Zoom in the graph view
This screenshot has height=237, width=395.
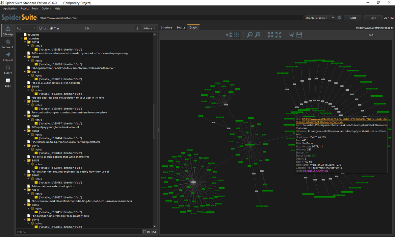pos(258,35)
